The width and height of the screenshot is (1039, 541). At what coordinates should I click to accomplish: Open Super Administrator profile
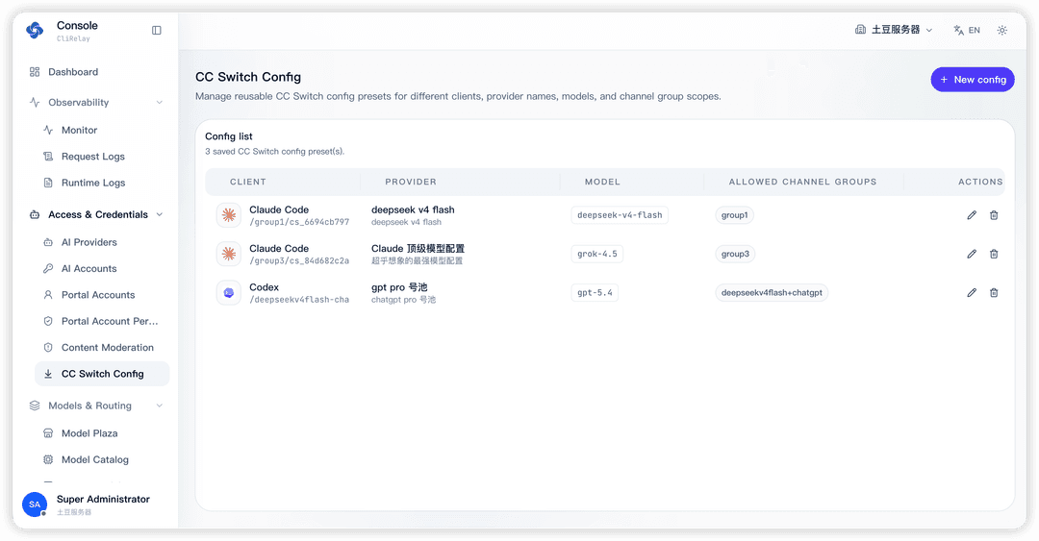pos(103,500)
